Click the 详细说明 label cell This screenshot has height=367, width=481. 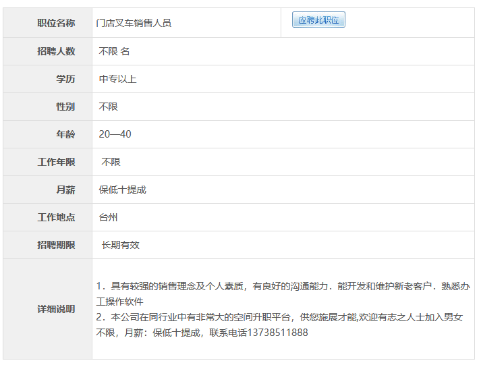point(56,309)
